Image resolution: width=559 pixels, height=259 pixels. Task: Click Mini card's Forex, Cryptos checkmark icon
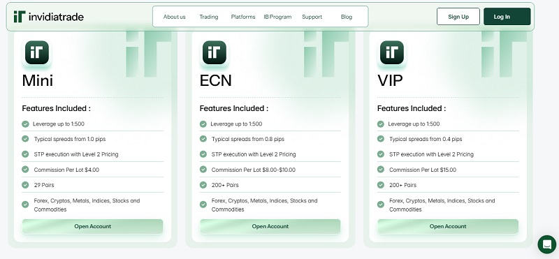click(x=25, y=205)
